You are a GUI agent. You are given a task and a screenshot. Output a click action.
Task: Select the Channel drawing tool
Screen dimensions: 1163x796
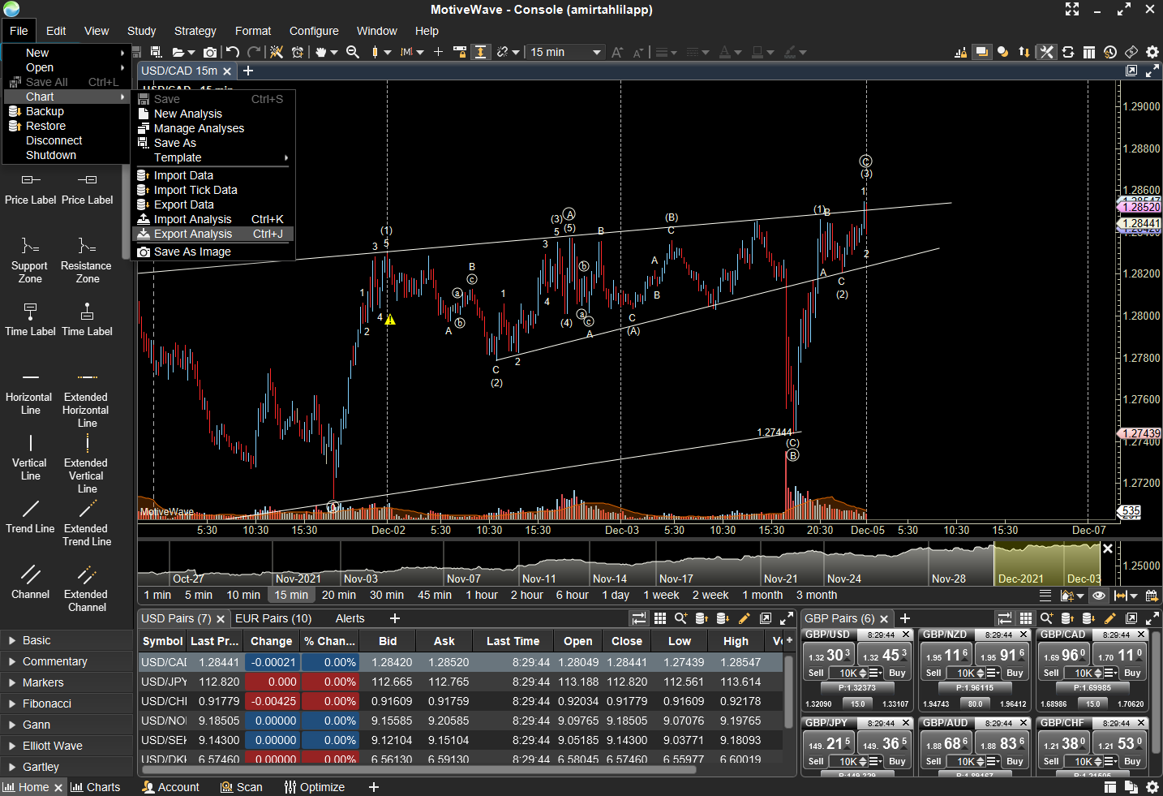pos(30,582)
